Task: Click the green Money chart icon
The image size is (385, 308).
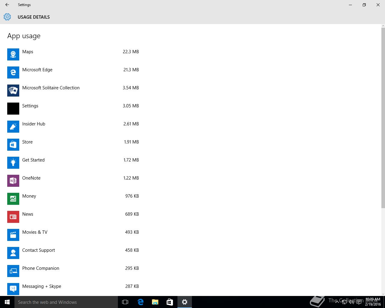Action: (13, 199)
